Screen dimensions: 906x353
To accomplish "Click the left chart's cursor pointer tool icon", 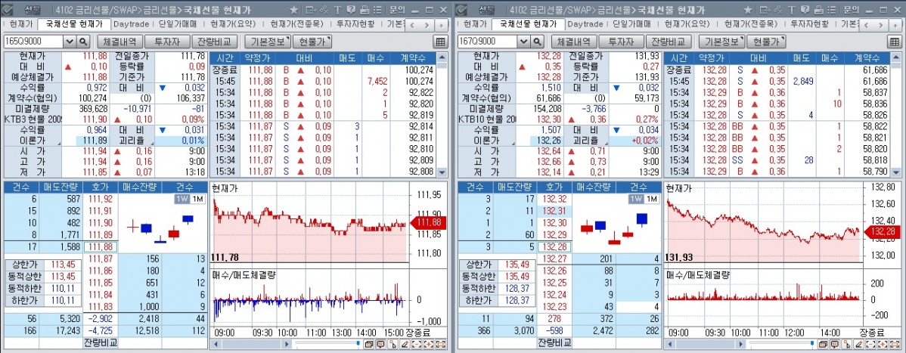I will [393, 345].
